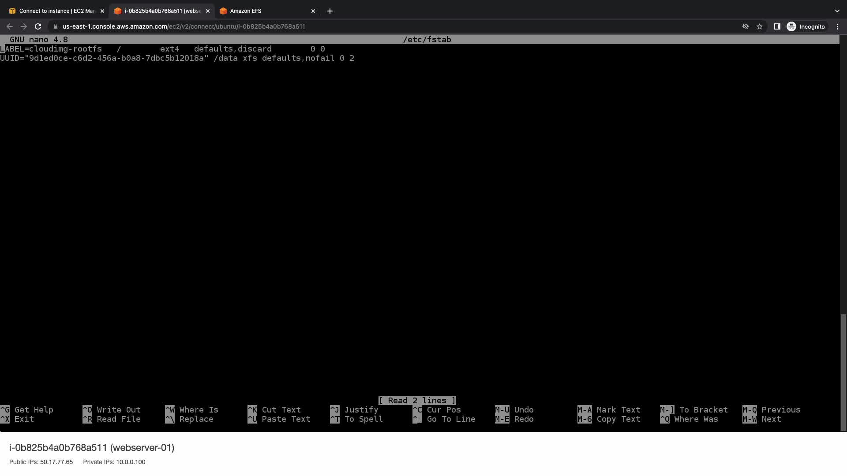The width and height of the screenshot is (847, 476).
Task: Open the side panel icon
Action: (777, 26)
